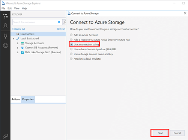Image resolution: width=188 pixels, height=140 pixels.
Task: Open the Account Management person icon
Action: point(5,26)
